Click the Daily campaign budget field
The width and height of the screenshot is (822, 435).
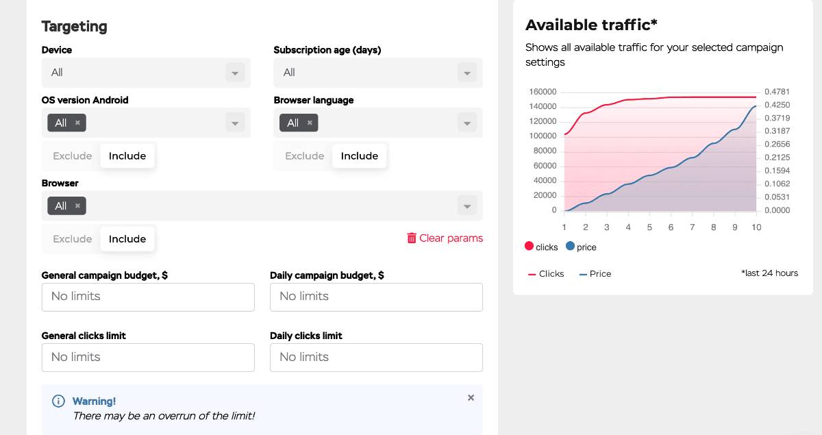(x=376, y=297)
